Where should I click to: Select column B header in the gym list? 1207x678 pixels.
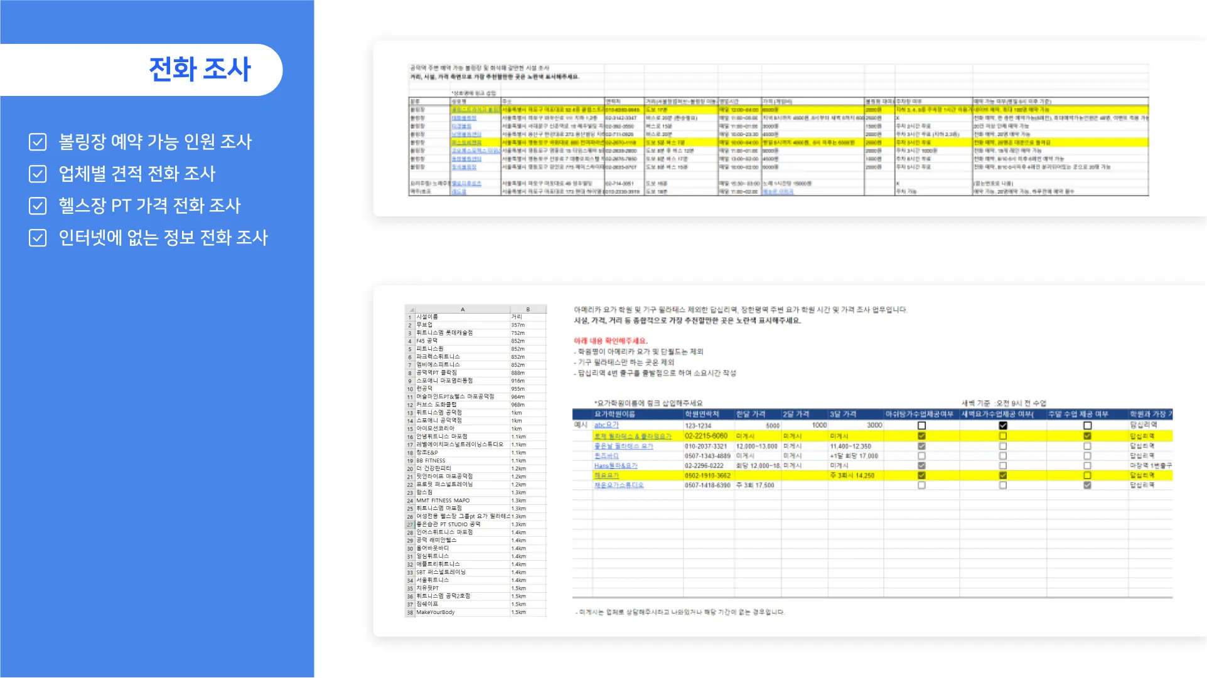pos(528,309)
